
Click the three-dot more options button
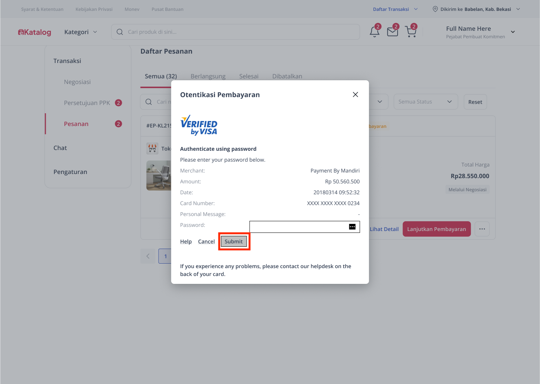(x=482, y=229)
